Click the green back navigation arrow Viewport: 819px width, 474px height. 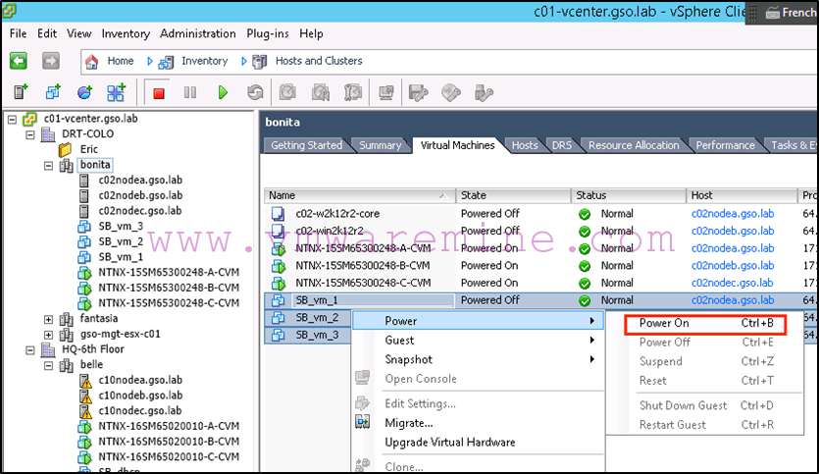coord(19,61)
